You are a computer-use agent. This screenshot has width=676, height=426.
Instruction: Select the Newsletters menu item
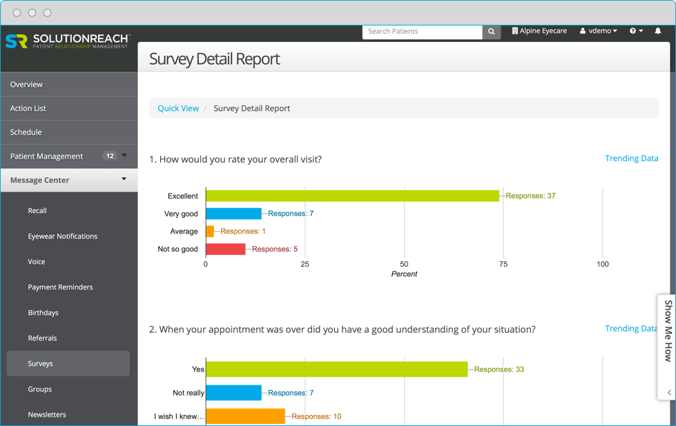coord(46,414)
